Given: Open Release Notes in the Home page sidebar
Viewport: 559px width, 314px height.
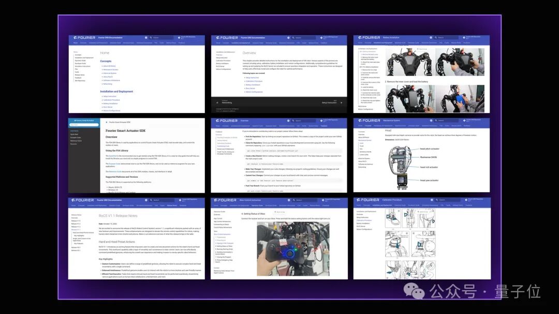Looking at the screenshot, I should pos(80,75).
